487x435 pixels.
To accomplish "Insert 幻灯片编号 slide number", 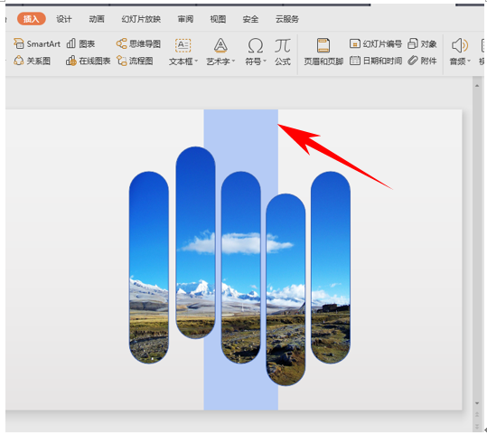I will 376,43.
